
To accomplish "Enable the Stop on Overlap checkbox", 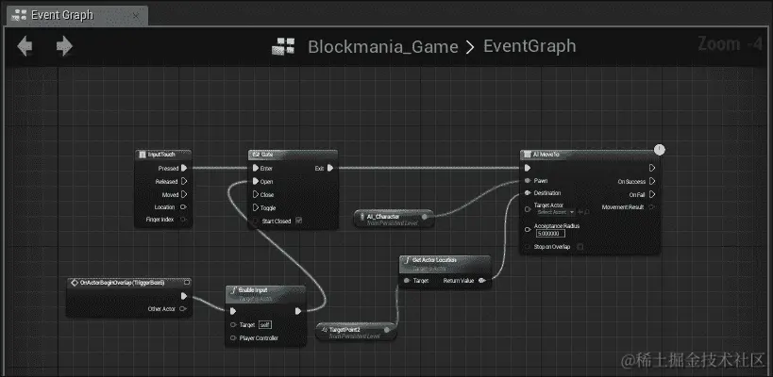I will click(580, 247).
